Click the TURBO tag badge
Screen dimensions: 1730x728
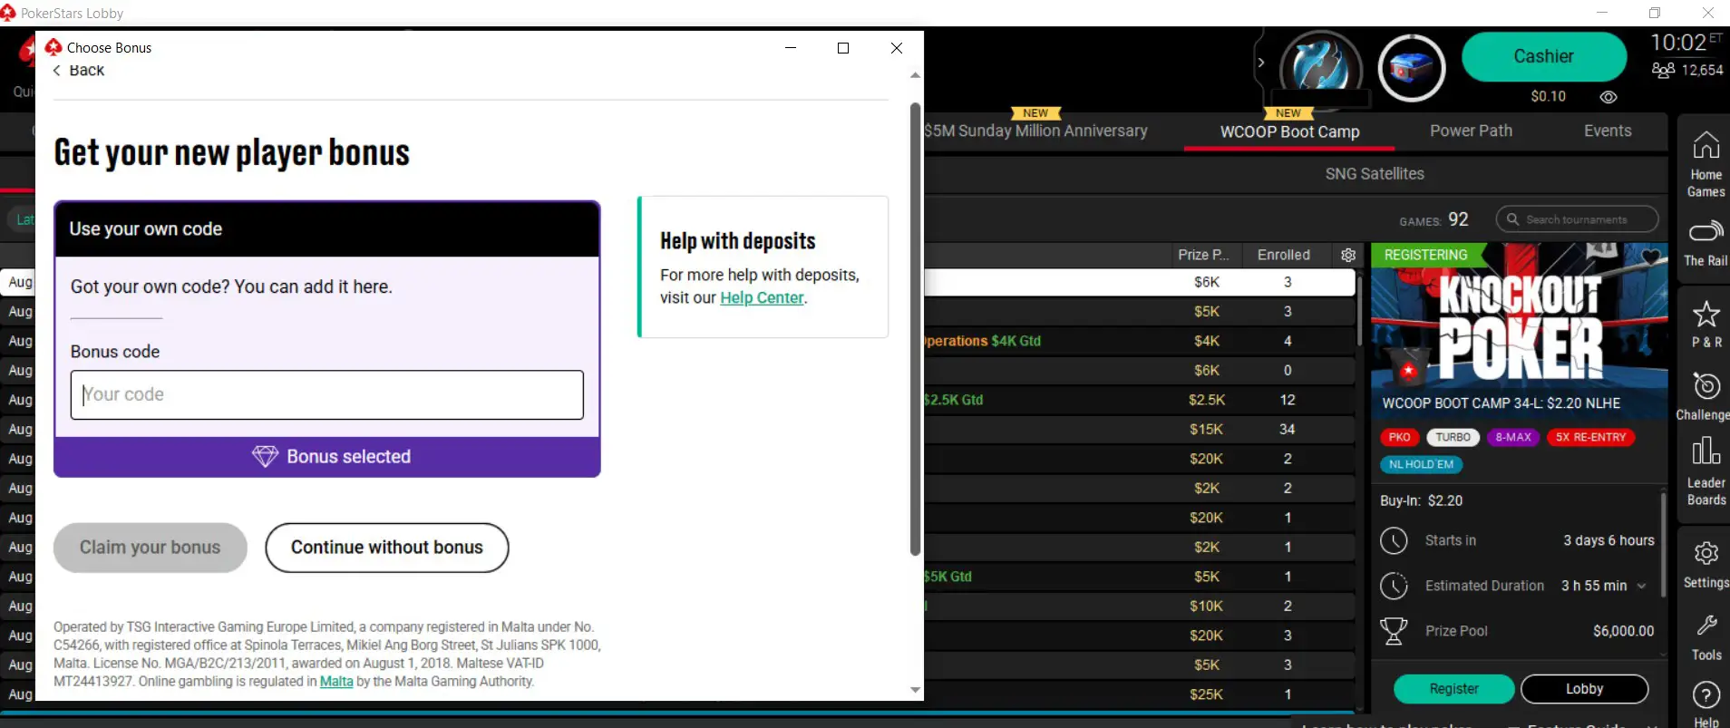point(1453,437)
